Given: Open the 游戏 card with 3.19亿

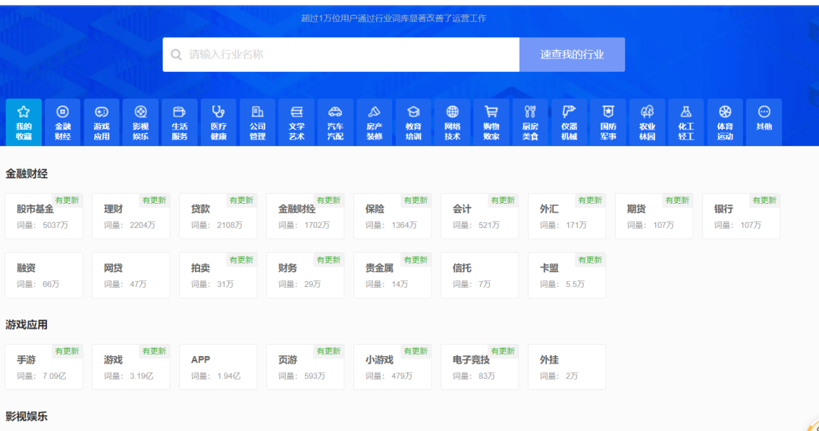Looking at the screenshot, I should (131, 367).
